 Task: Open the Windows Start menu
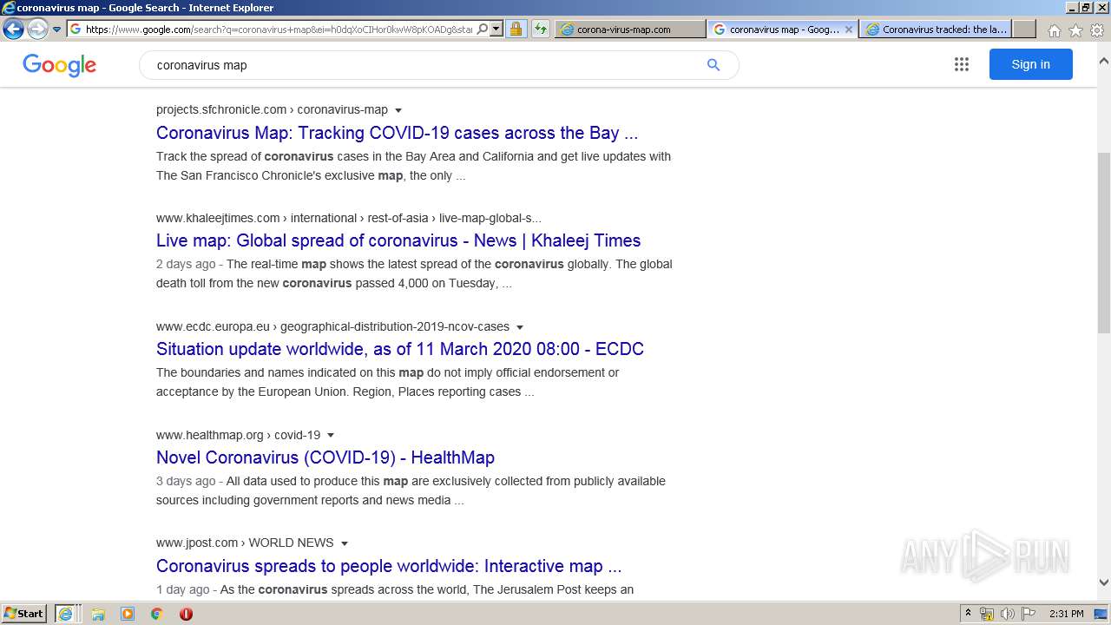click(24, 613)
